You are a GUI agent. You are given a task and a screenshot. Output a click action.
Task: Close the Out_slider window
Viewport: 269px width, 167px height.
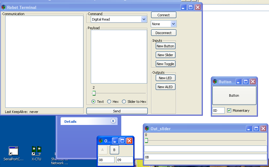point(263,129)
